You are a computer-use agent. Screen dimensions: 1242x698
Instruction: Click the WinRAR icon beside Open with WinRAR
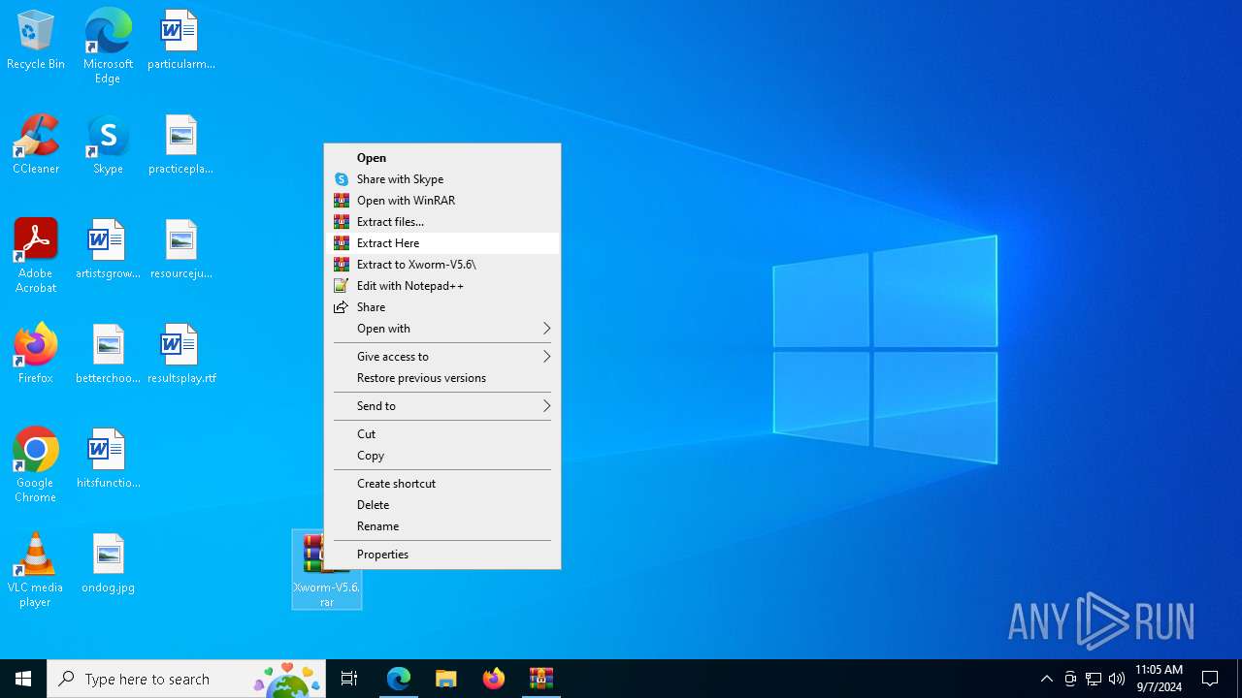(342, 201)
